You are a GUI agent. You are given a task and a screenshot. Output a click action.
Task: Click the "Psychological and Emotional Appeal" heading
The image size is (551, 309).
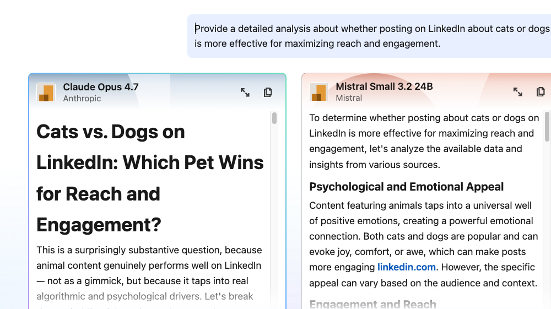[406, 187]
